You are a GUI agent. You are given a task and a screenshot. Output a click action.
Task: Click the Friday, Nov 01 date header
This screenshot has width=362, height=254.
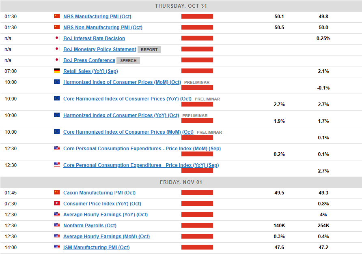(x=181, y=182)
